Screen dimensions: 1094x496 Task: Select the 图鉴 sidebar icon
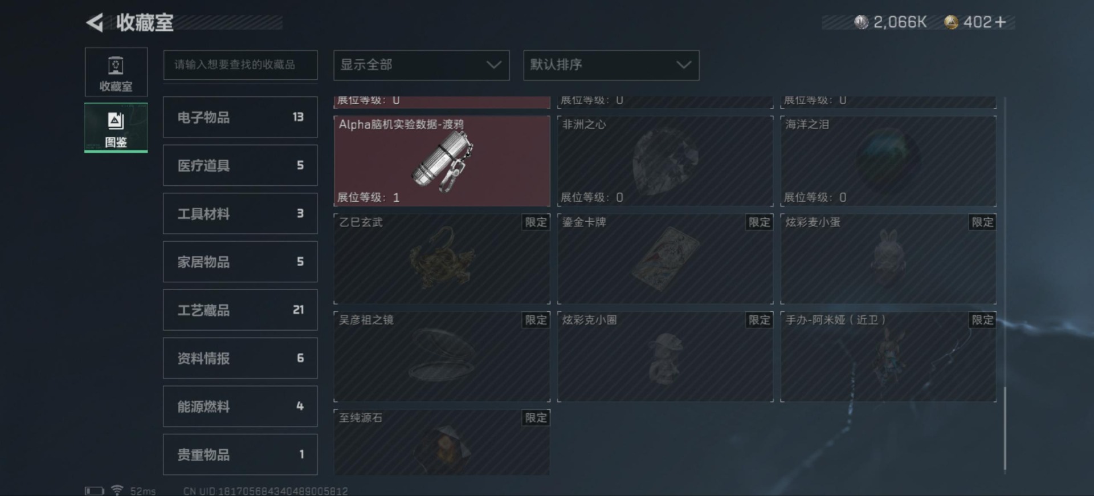tap(116, 127)
